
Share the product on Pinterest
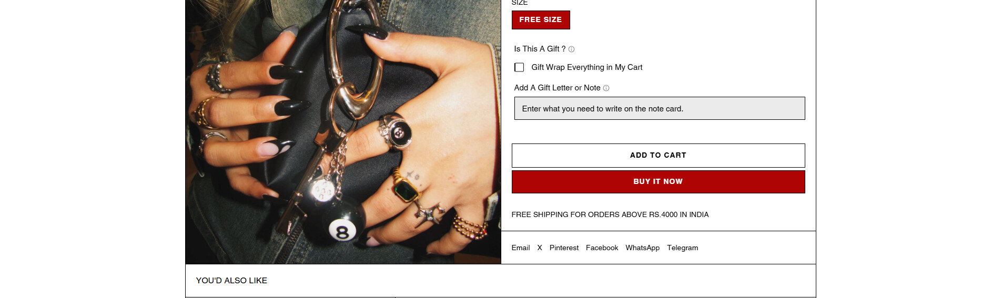pos(564,248)
